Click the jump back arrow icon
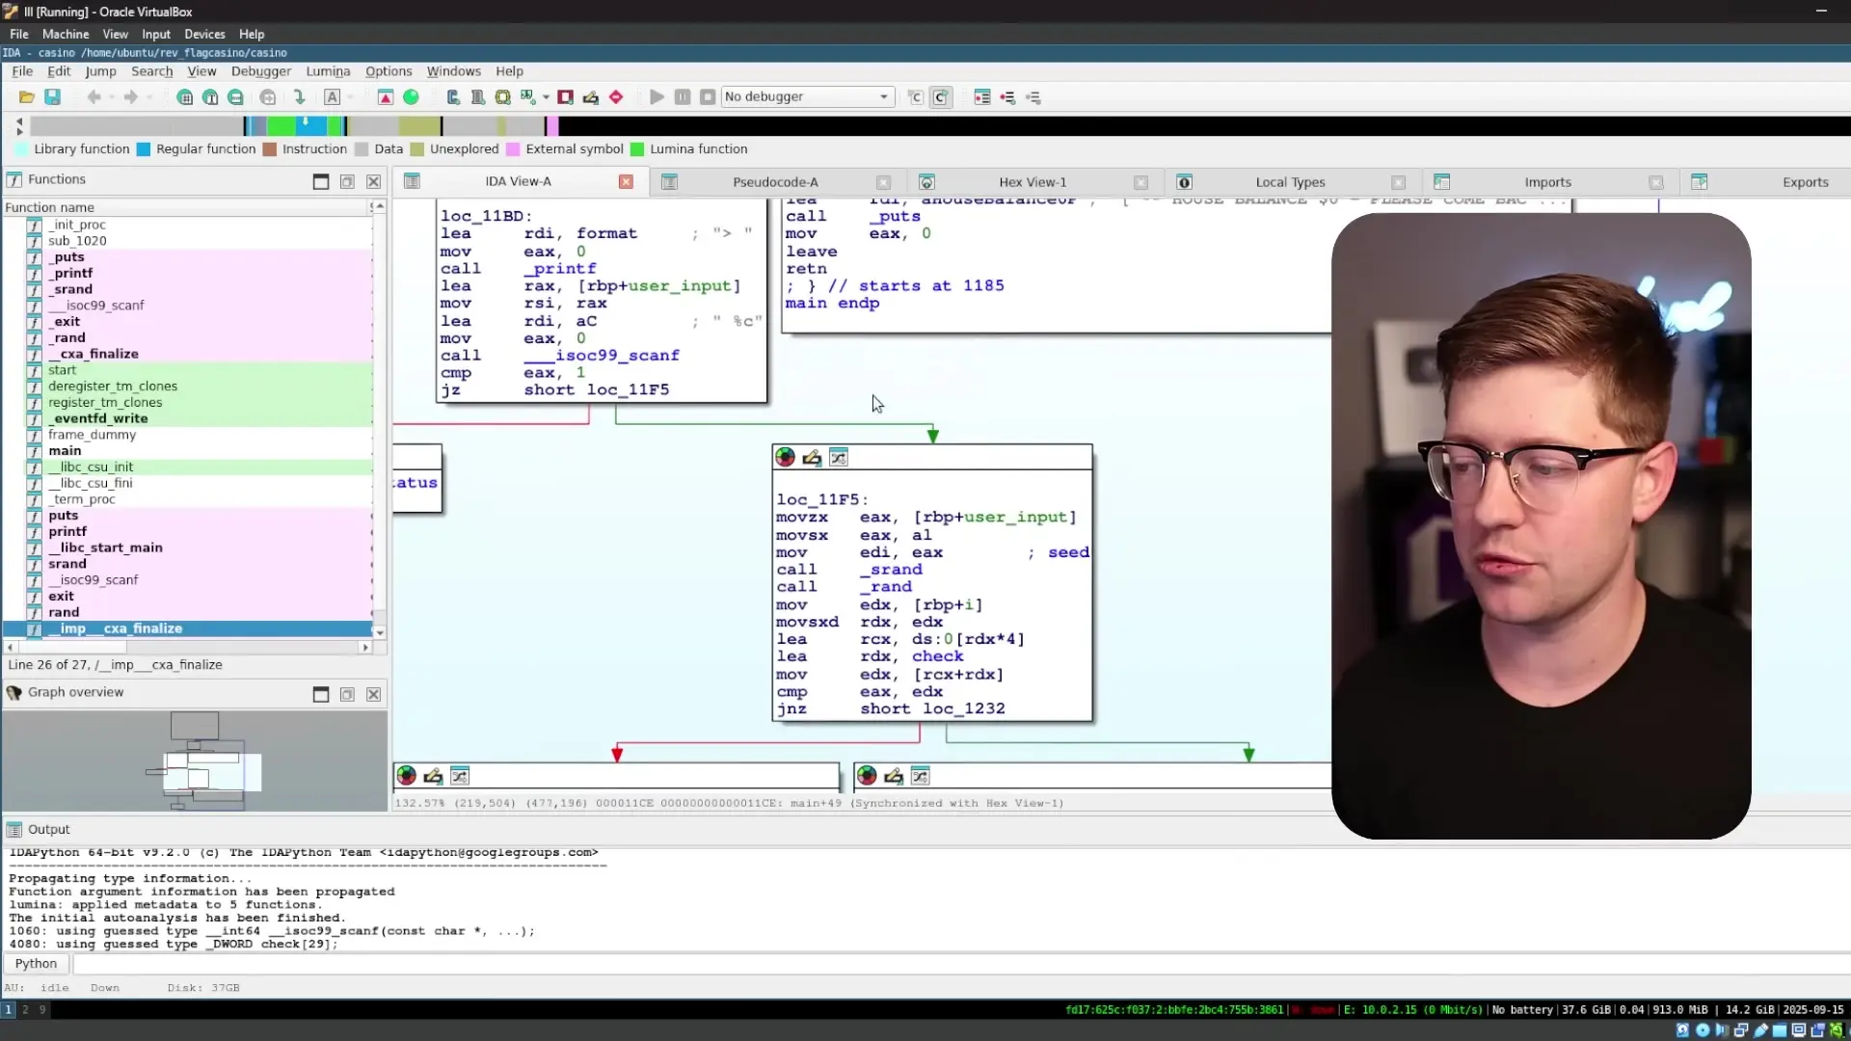 [94, 97]
